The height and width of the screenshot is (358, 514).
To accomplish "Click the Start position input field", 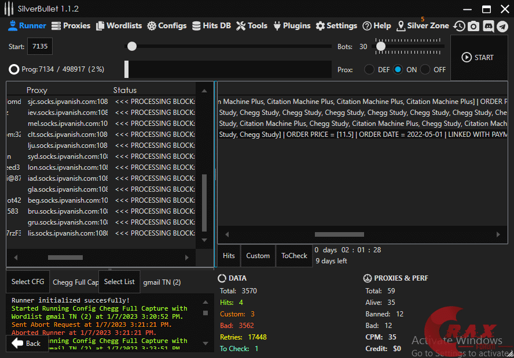I will [x=41, y=46].
